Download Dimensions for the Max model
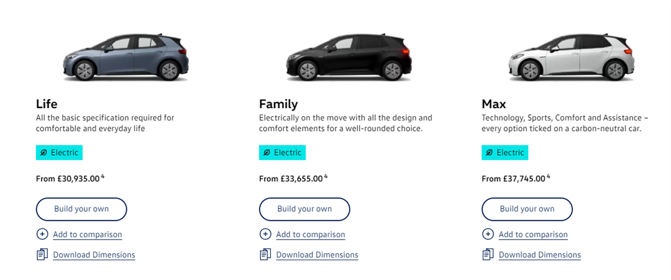The image size is (671, 280). pos(539,255)
